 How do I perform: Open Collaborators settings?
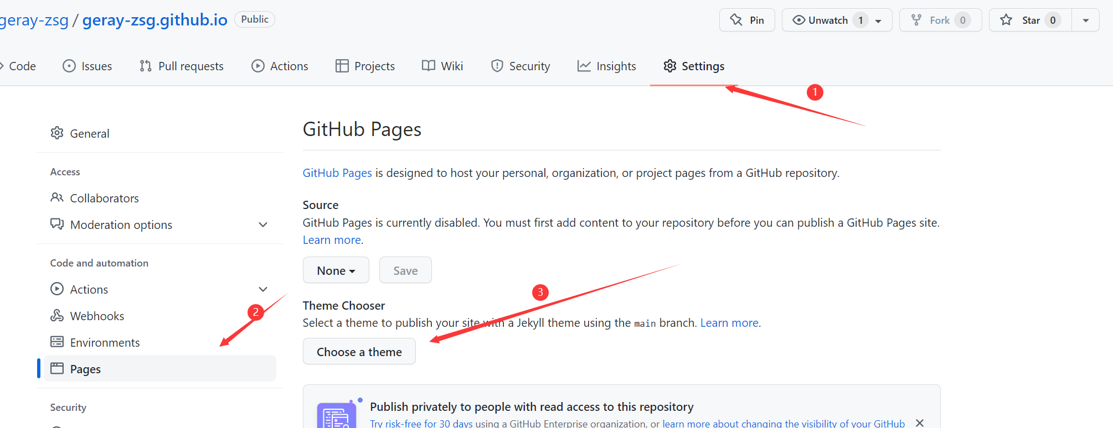click(160, 198)
